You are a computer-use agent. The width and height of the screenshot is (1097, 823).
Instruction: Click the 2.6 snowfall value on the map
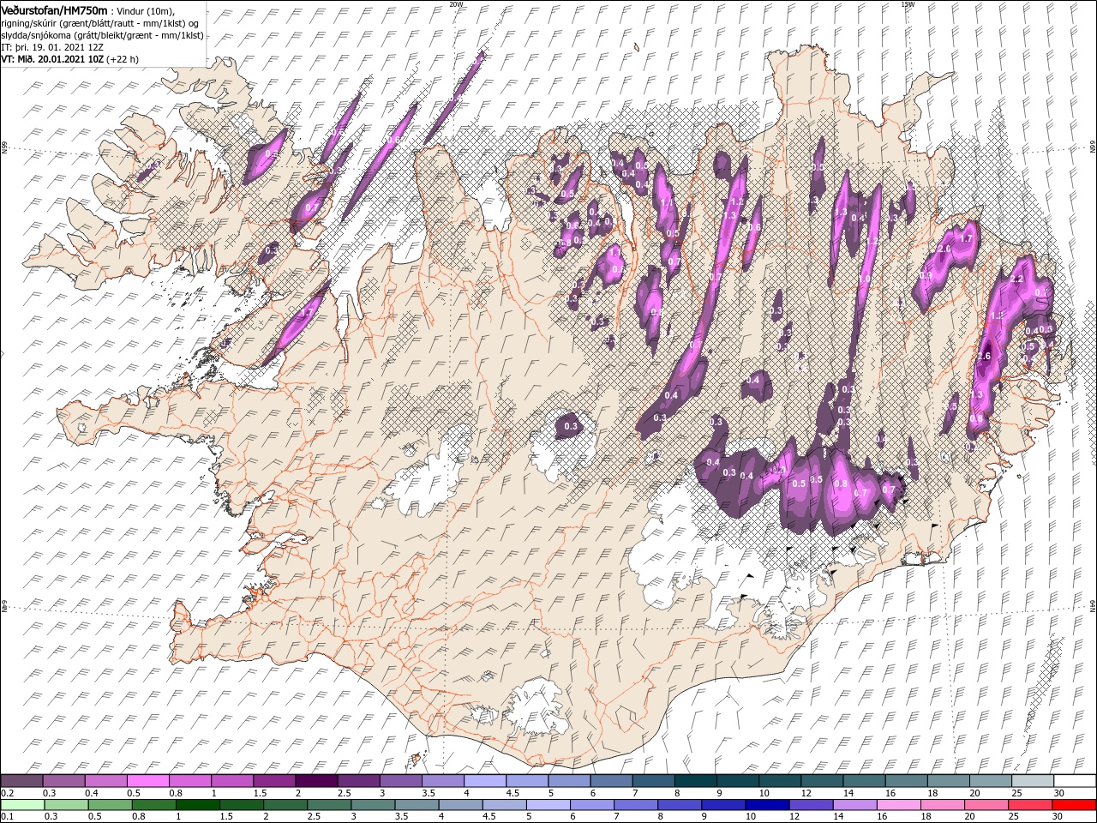click(984, 357)
